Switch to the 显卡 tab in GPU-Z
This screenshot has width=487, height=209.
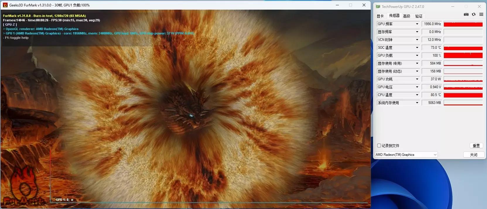[380, 16]
